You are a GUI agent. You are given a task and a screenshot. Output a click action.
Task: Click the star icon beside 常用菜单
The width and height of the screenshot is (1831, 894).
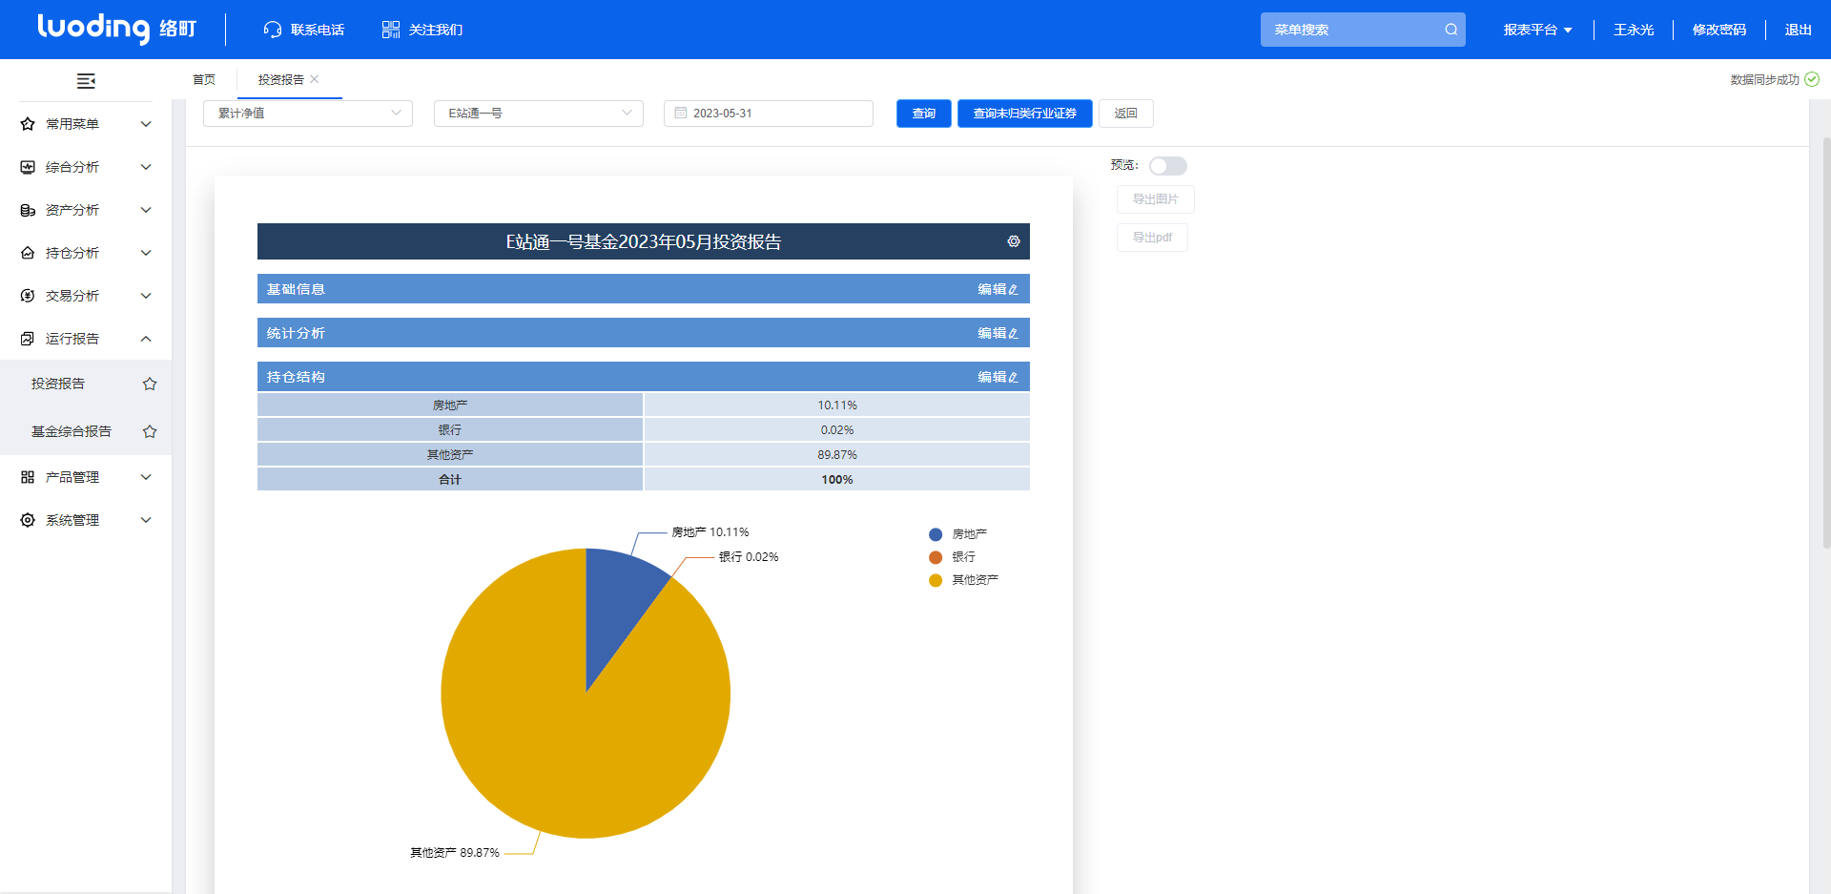pos(28,124)
